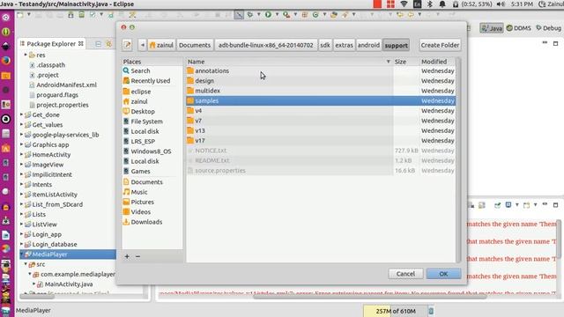The height and width of the screenshot is (317, 564).
Task: Select AndroidManifest.xml in Package Explorer
Action: 66,85
